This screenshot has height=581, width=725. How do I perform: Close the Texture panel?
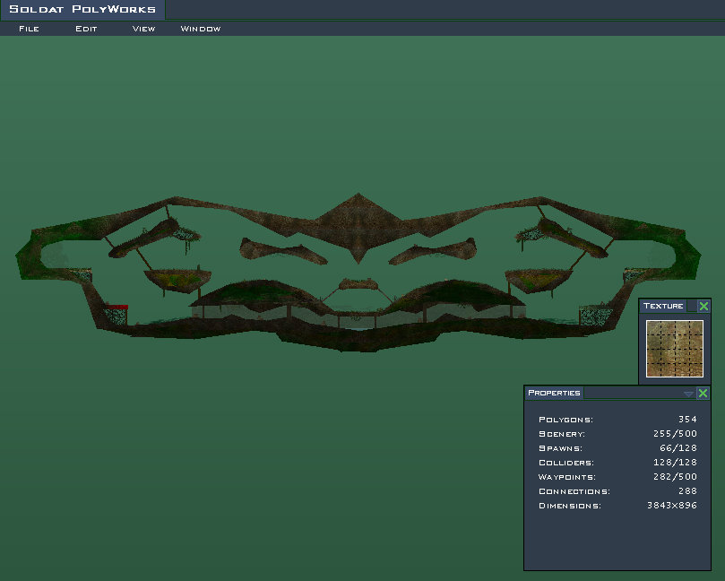pyautogui.click(x=703, y=307)
